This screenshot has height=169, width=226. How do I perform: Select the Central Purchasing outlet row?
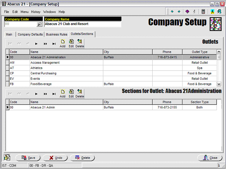(x=111, y=73)
